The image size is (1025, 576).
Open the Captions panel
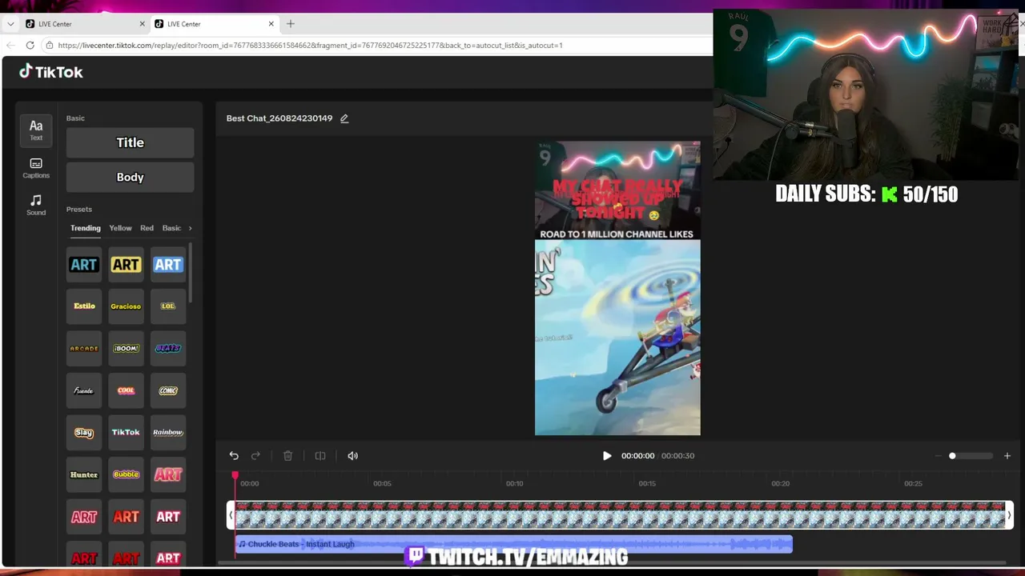36,168
